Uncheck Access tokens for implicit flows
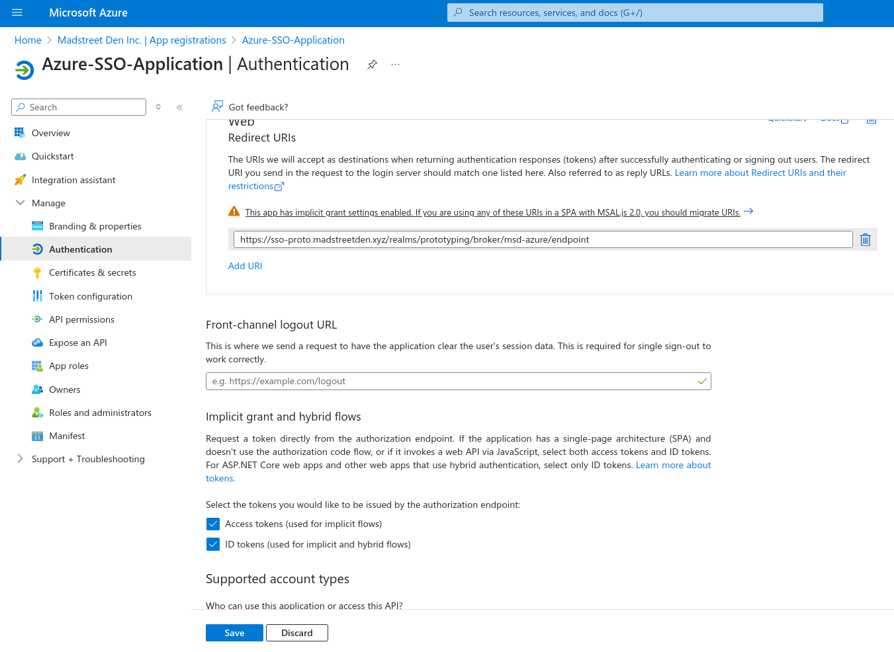Viewport: 894px width, 652px height. click(x=213, y=524)
